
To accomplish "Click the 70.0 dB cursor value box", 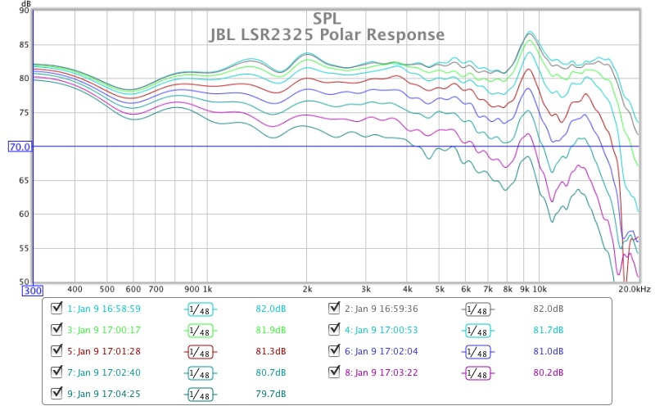I will 20,147.
